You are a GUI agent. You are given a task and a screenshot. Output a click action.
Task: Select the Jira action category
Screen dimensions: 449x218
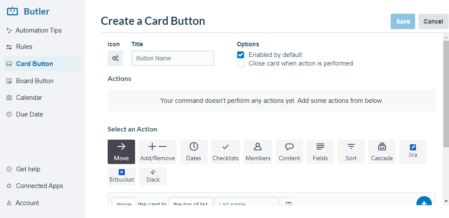(x=413, y=152)
